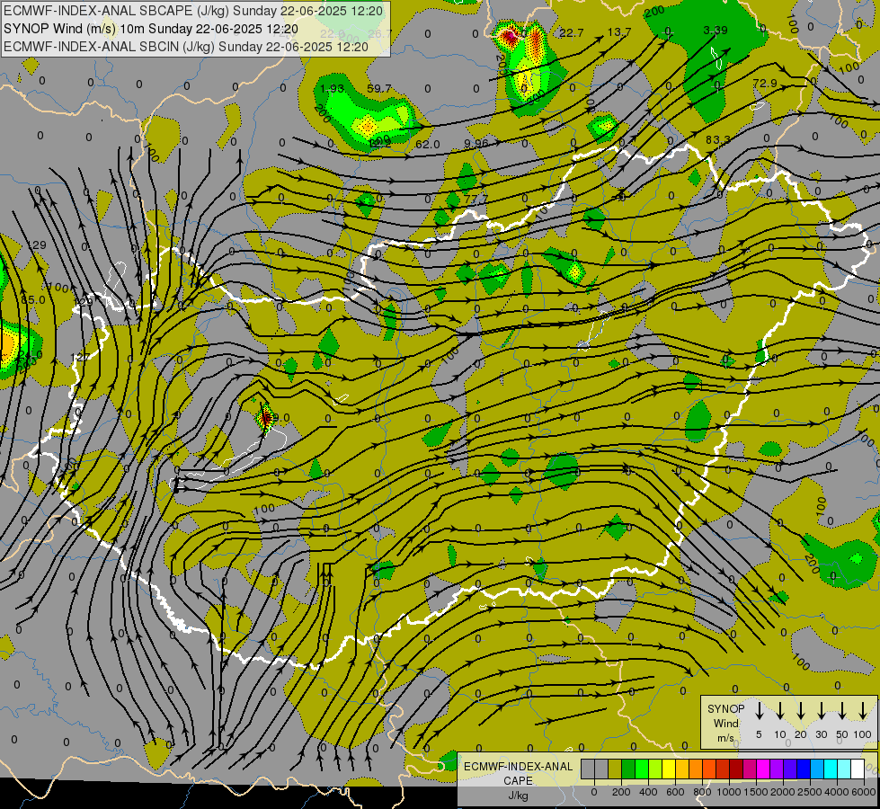Click the 6000 tick label on CAPE scale
The width and height of the screenshot is (880, 809).
pyautogui.click(x=864, y=792)
